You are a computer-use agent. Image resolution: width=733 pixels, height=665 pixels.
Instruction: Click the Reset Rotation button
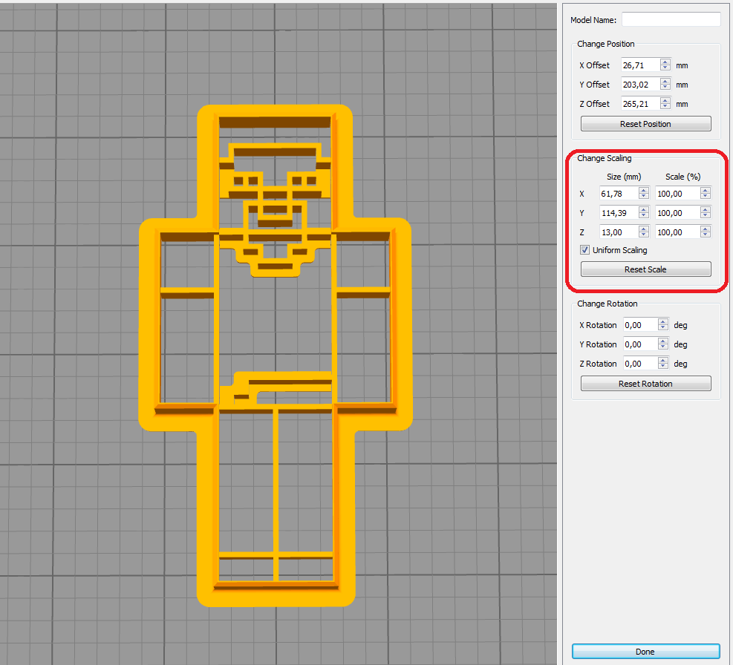(x=645, y=384)
